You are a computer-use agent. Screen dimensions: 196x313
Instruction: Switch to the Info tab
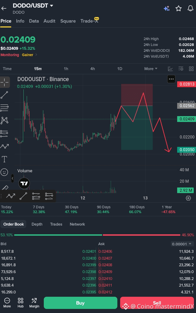20,21
